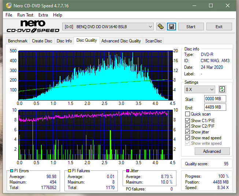Click the disc type DVD-R

(207, 54)
